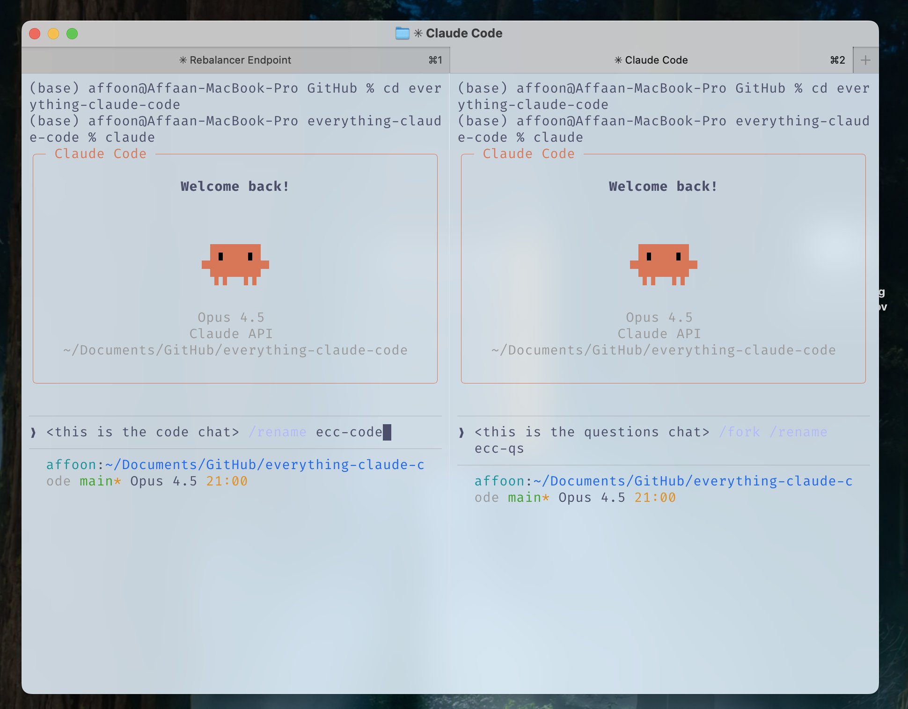Select the Claude Code tab
The width and height of the screenshot is (908, 709).
[655, 60]
